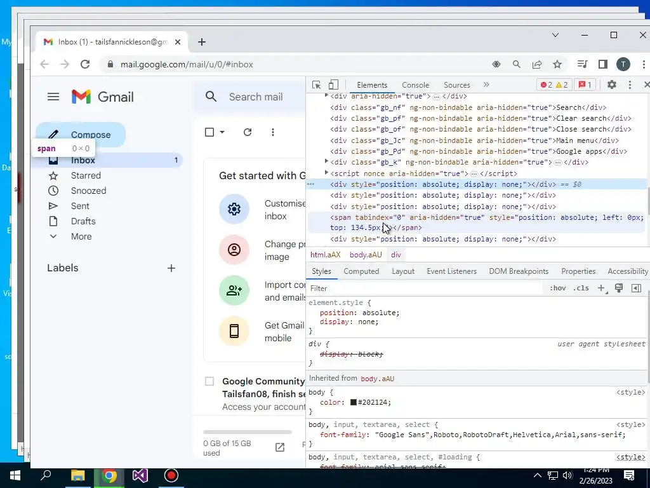Tick the Google Community email checkbox
Screen dimensions: 650x488
pyautogui.click(x=209, y=381)
